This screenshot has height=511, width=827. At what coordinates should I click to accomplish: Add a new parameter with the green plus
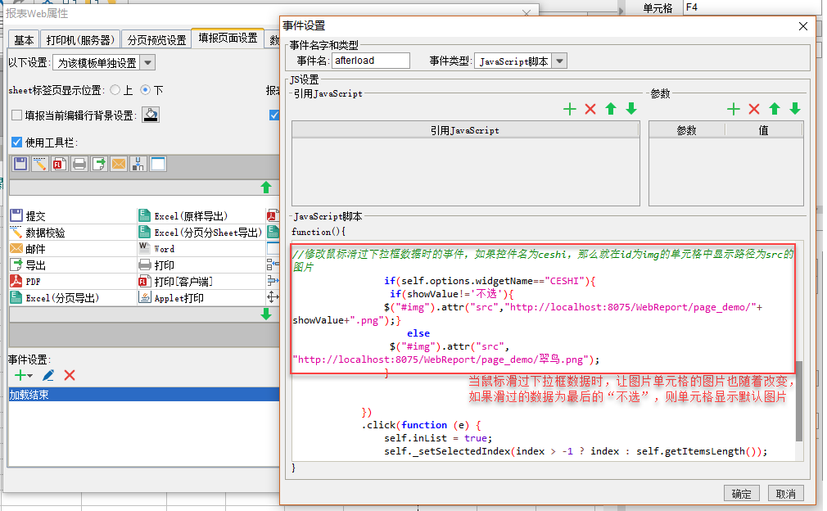point(734,109)
